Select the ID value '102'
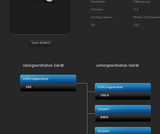This screenshot has height=134, width=160. click(136, 25)
